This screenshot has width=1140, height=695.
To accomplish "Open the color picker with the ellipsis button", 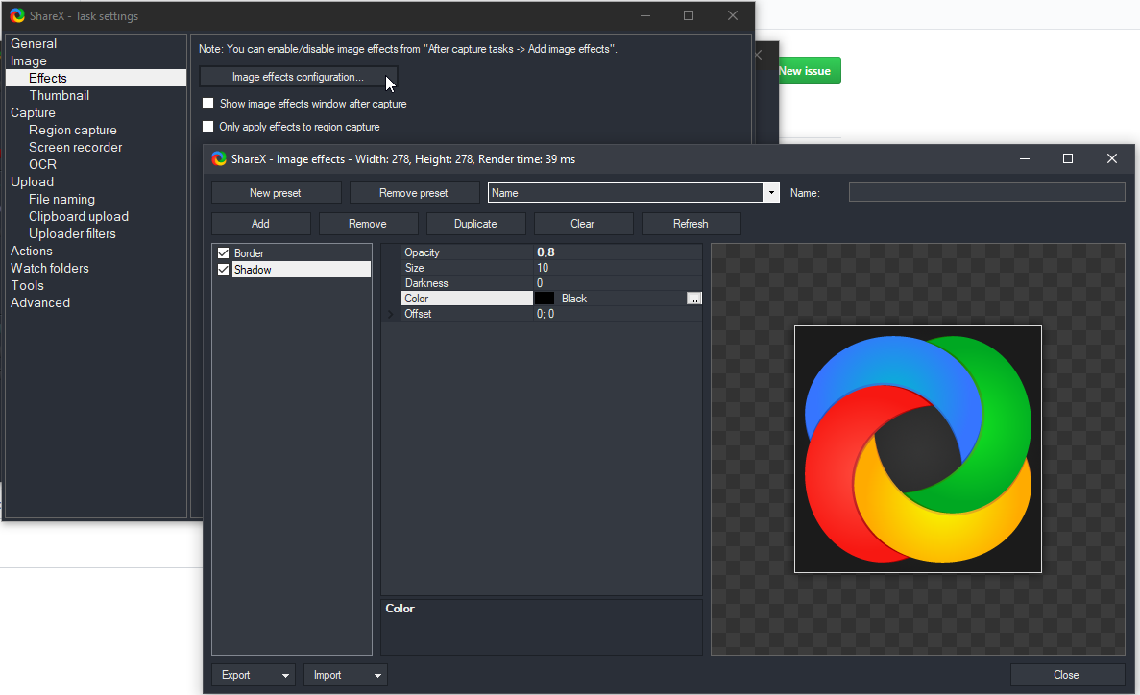I will 694,299.
